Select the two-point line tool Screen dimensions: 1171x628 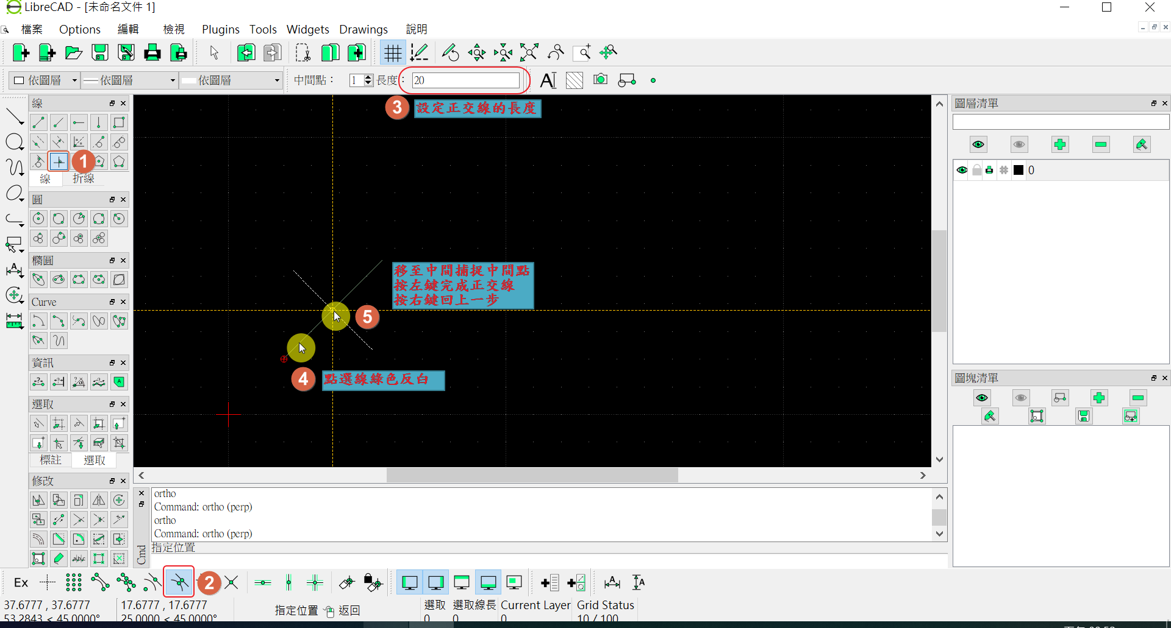(x=38, y=122)
